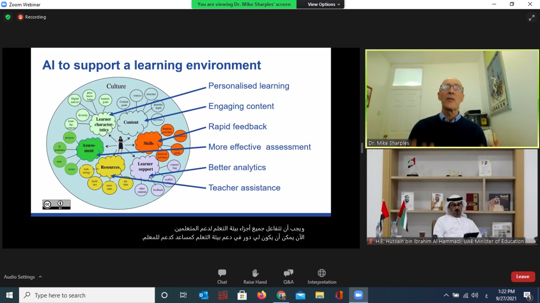Image resolution: width=540 pixels, height=303 pixels.
Task: Click the Raise Hand icon
Action: pos(255,276)
